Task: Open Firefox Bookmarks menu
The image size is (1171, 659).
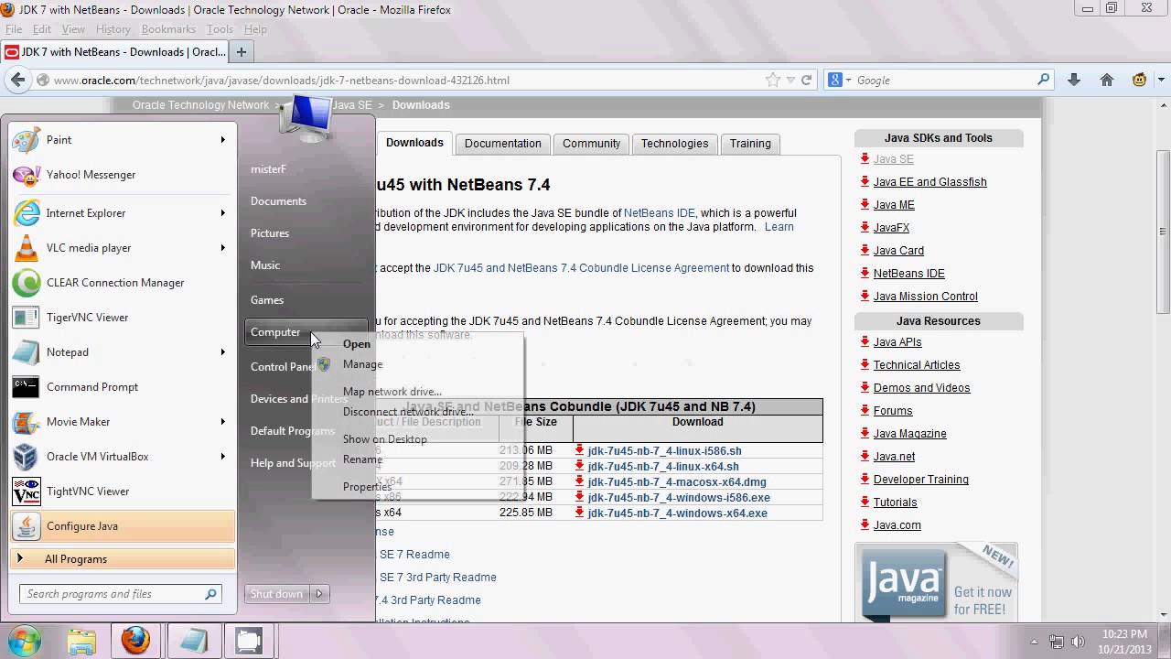Action: [168, 29]
